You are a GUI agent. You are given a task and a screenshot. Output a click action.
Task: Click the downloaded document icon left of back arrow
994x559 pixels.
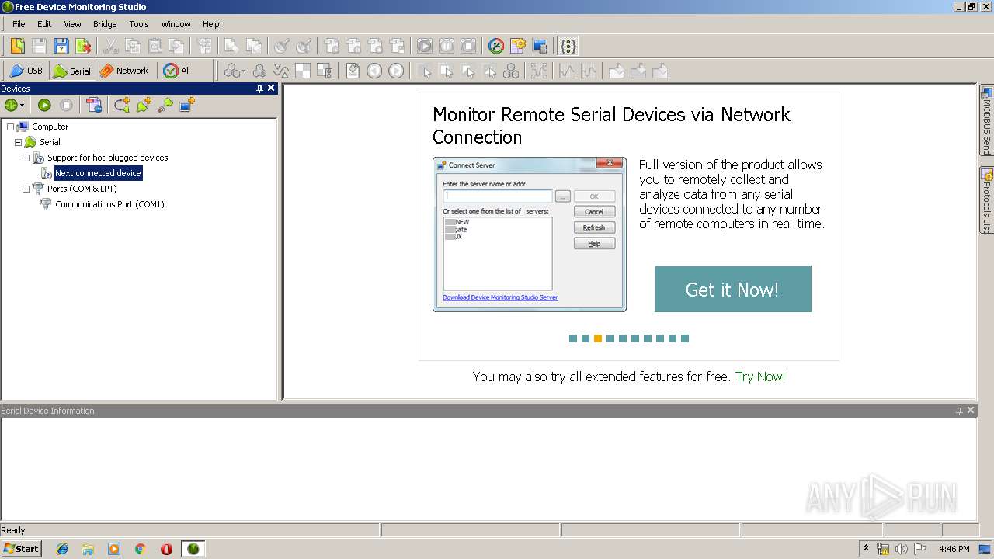(x=353, y=71)
